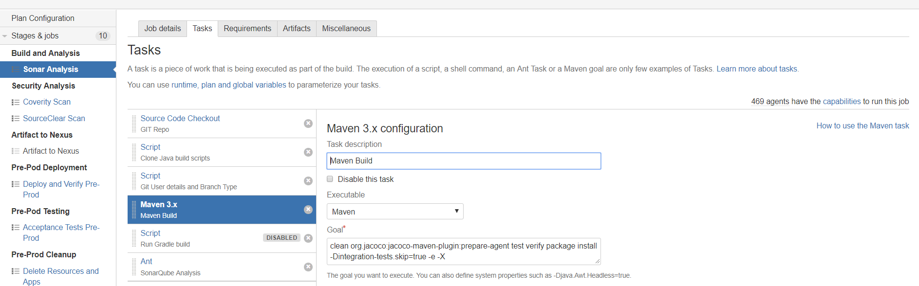Grab the drag handle of Ant task

coord(134,267)
